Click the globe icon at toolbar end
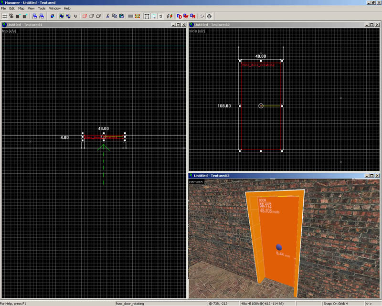The width and height of the screenshot is (382, 306). 209,16
